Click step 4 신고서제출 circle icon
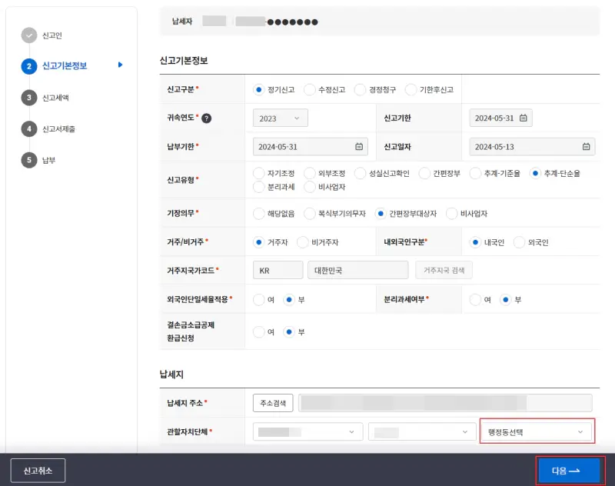Image resolution: width=615 pixels, height=486 pixels. click(x=29, y=128)
